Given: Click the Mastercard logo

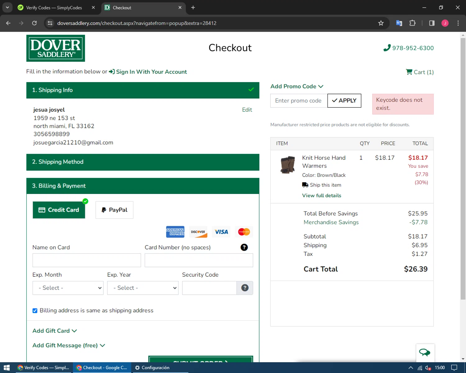Looking at the screenshot, I should tap(244, 232).
